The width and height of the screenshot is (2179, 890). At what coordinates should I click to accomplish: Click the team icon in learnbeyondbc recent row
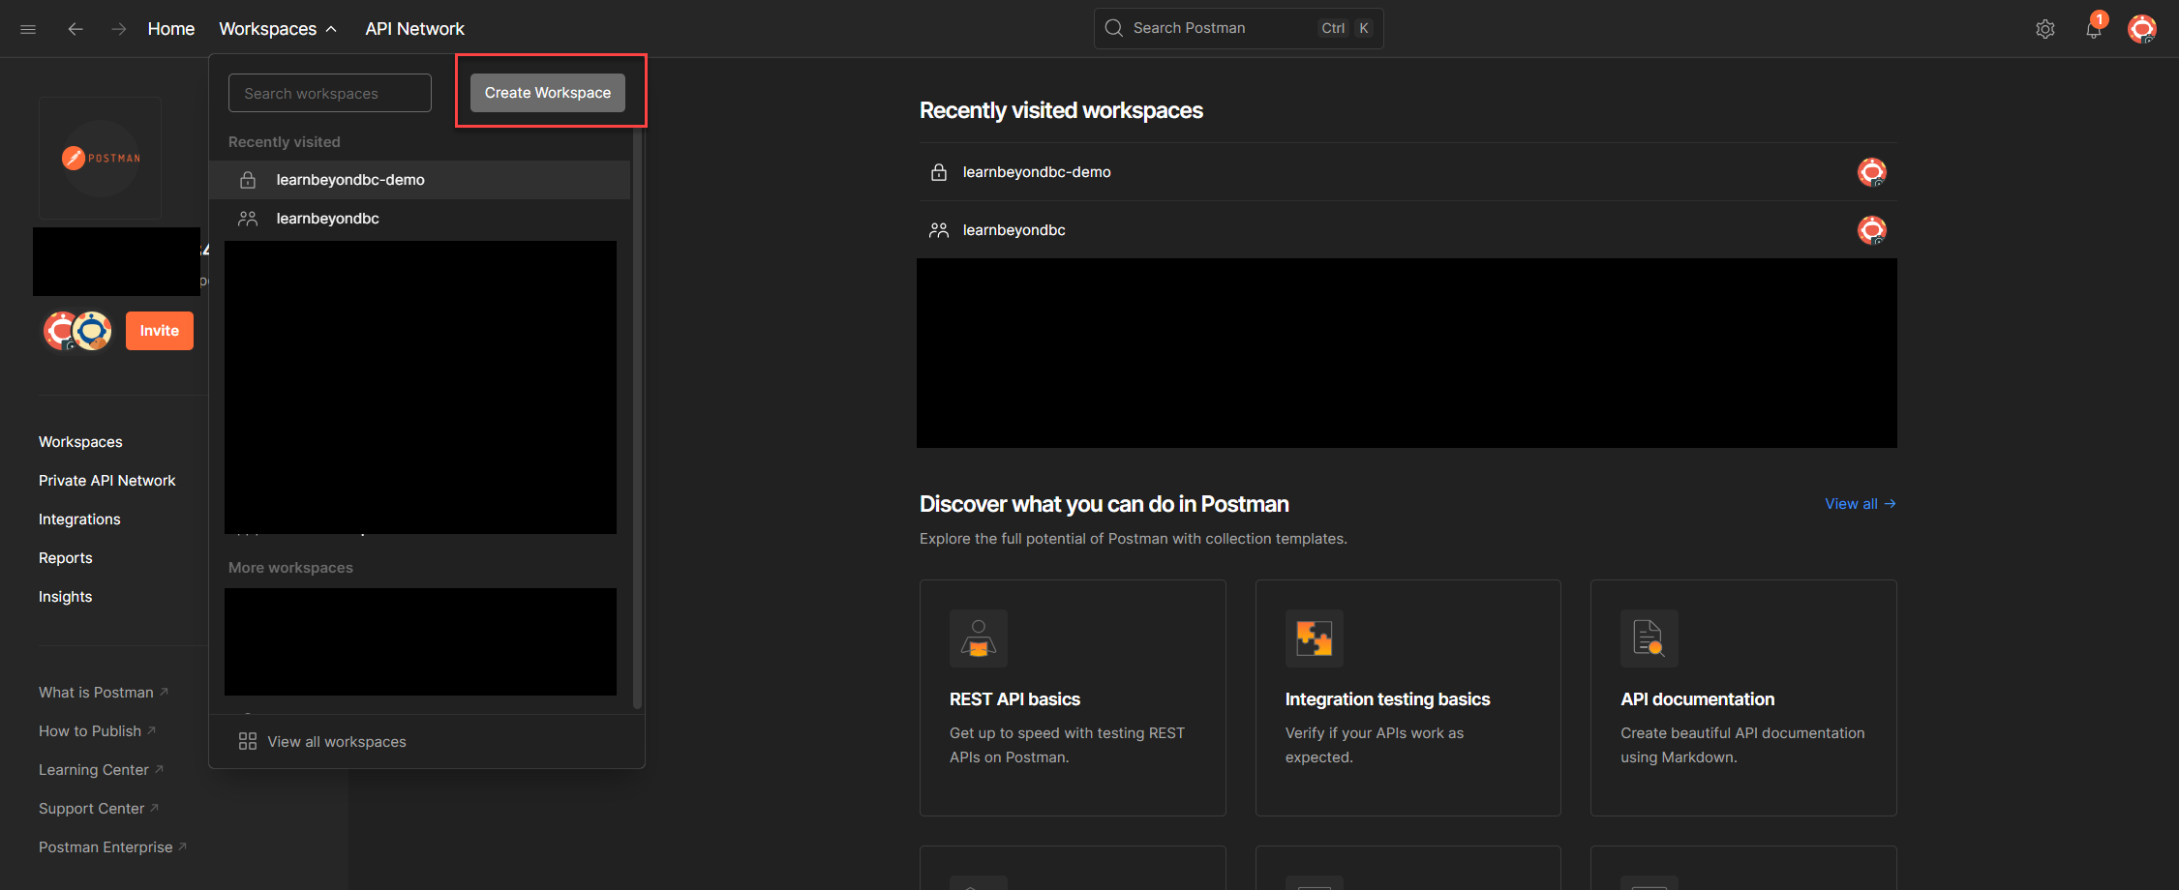(x=939, y=230)
